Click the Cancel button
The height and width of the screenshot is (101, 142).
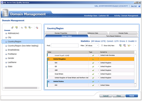(x=106, y=96)
